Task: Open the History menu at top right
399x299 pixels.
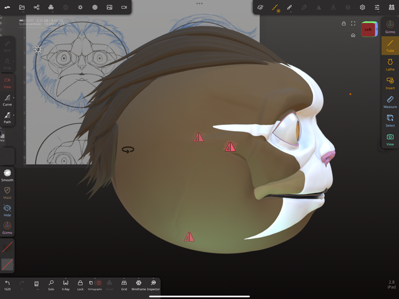Action: 392,7
